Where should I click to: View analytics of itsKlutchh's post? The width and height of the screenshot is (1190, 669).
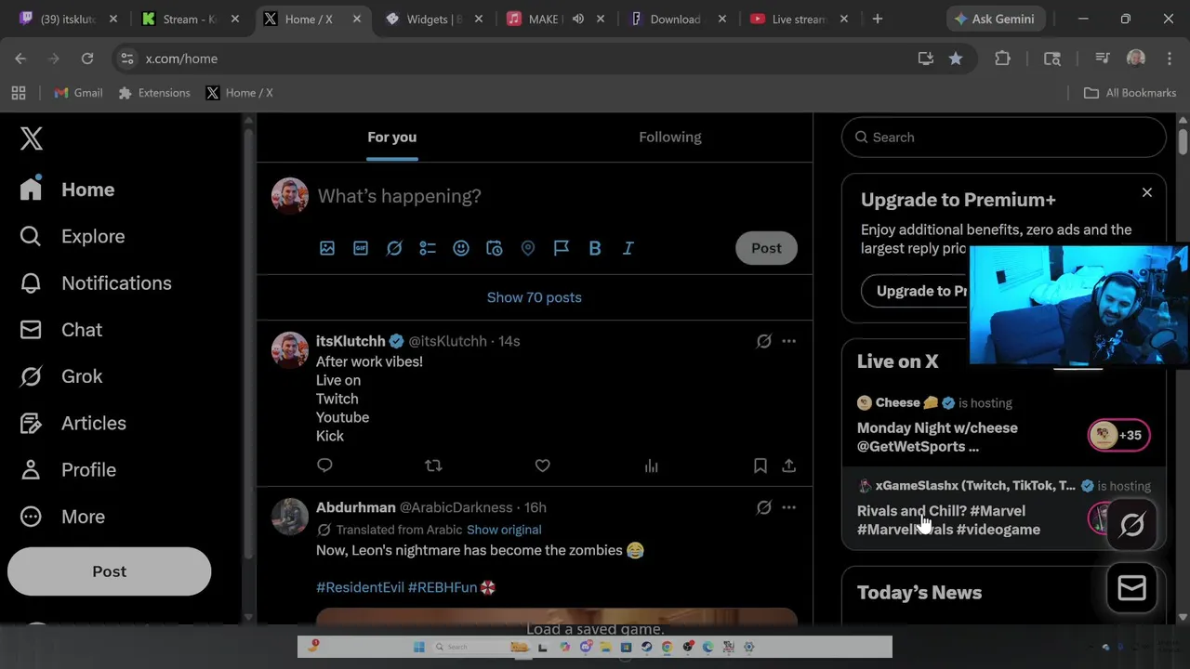(x=651, y=466)
